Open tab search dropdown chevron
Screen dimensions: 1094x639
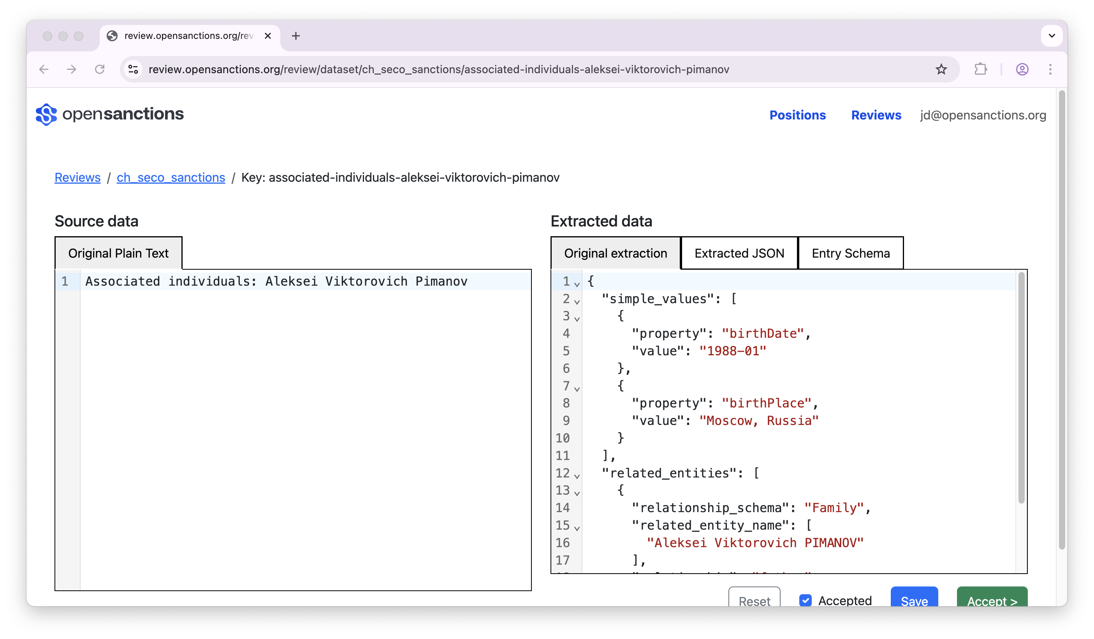pyautogui.click(x=1051, y=36)
